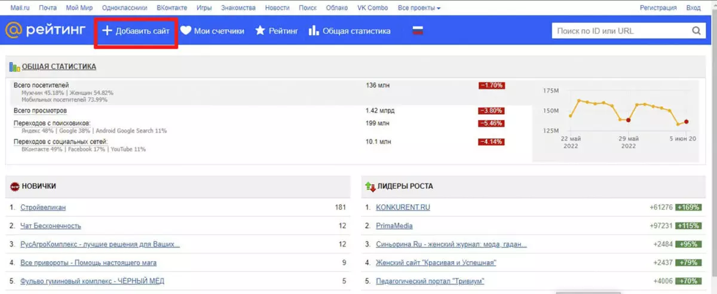This screenshot has height=294, width=717.
Task: Open Поиск in the top bar
Action: tap(307, 8)
